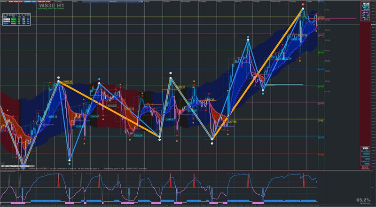Select the USOUSD row in pairs dashboard
The width and height of the screenshot is (376, 207).
pyautogui.click(x=16, y=19)
